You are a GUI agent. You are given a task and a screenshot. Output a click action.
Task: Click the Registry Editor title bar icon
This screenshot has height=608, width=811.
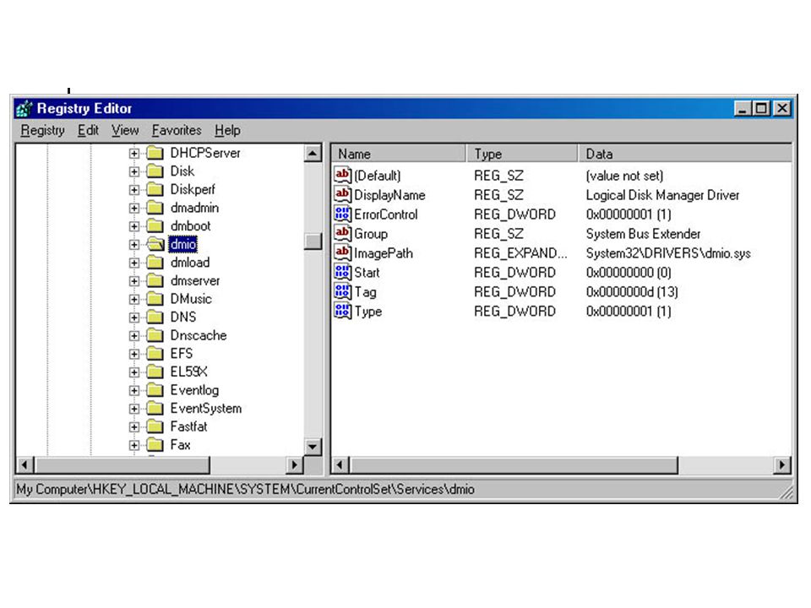click(24, 109)
